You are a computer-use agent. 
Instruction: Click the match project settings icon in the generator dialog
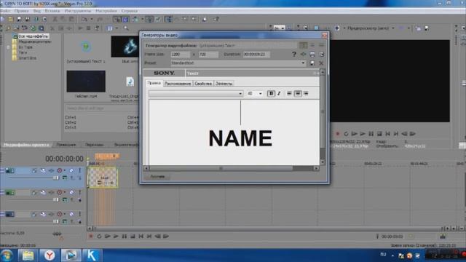(312, 54)
